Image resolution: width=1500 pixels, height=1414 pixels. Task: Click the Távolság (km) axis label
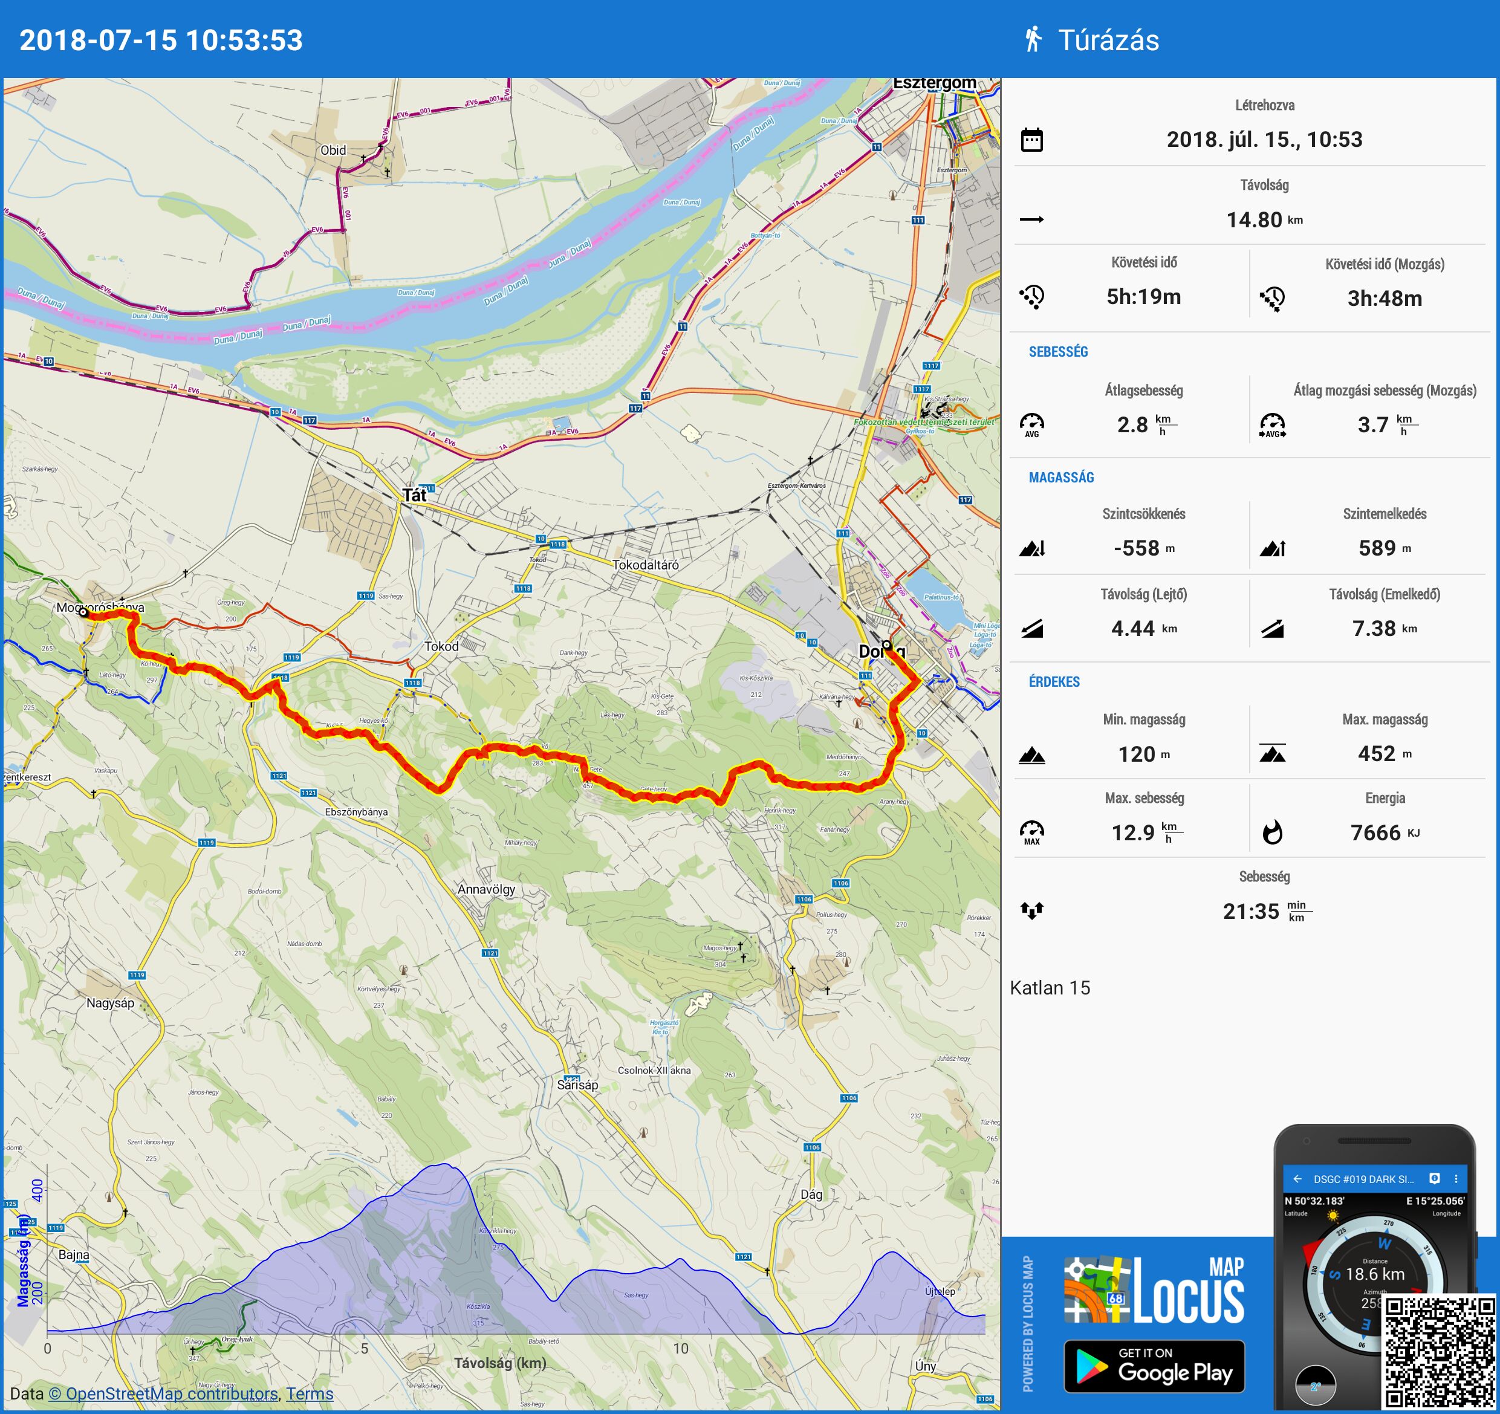coord(500,1363)
